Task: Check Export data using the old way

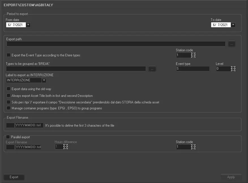Action: [x=8, y=89]
